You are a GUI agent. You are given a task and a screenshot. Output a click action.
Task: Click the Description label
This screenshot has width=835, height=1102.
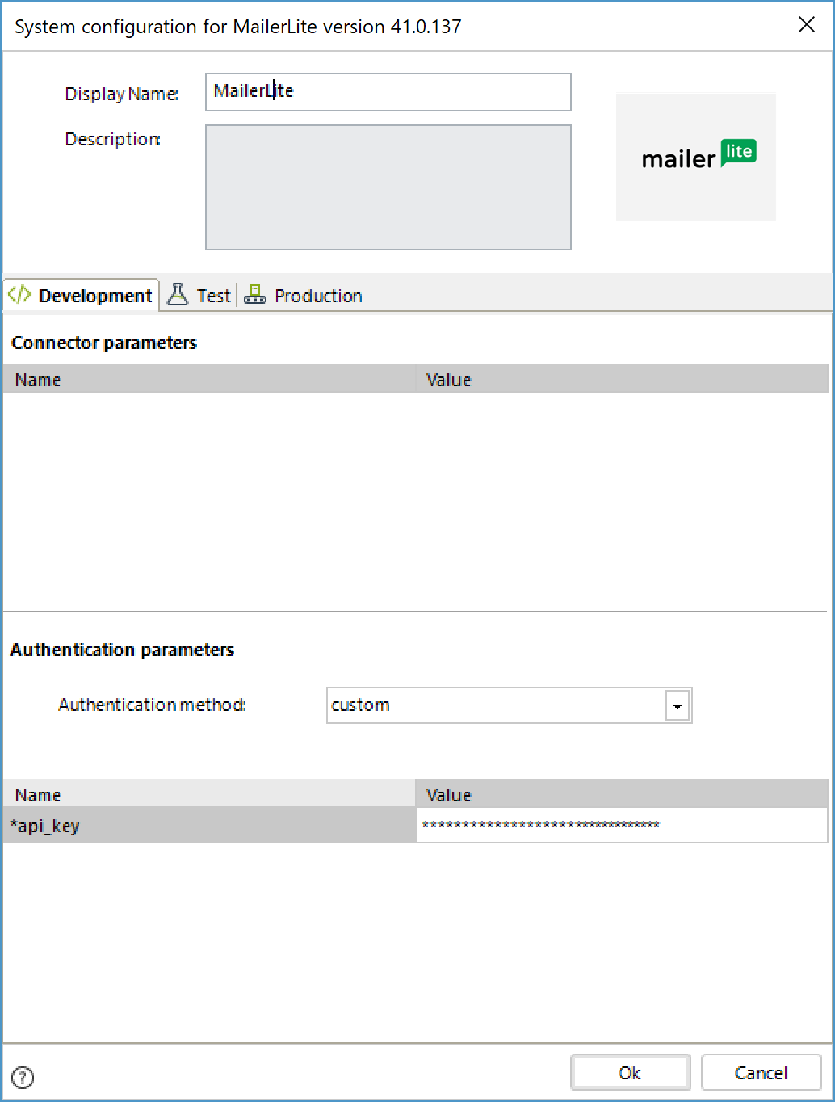tap(113, 139)
